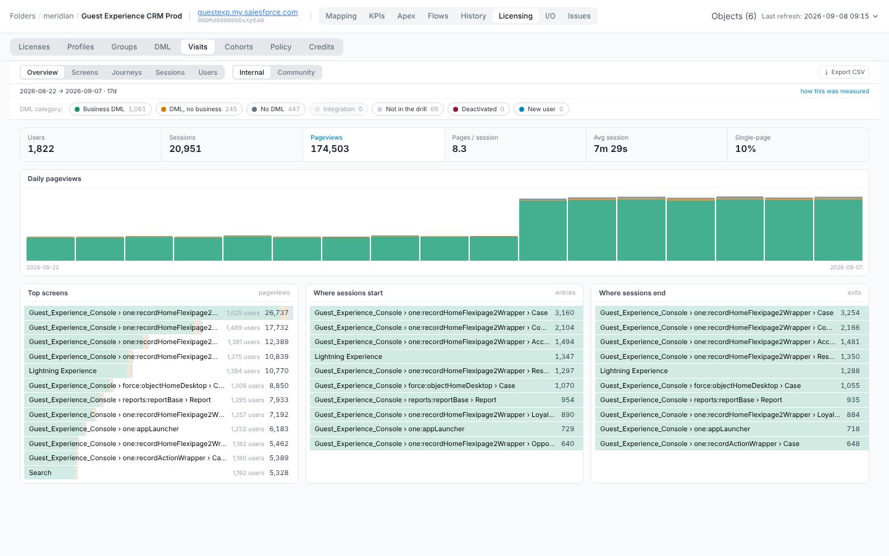Toggle the DML, no business filter chip
The width and height of the screenshot is (889, 556).
pyautogui.click(x=199, y=109)
